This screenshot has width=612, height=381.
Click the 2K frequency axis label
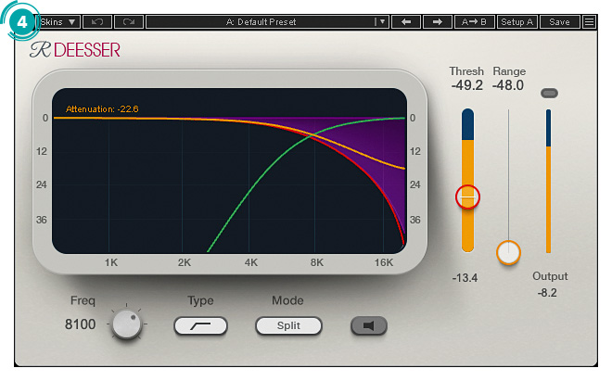(x=185, y=262)
